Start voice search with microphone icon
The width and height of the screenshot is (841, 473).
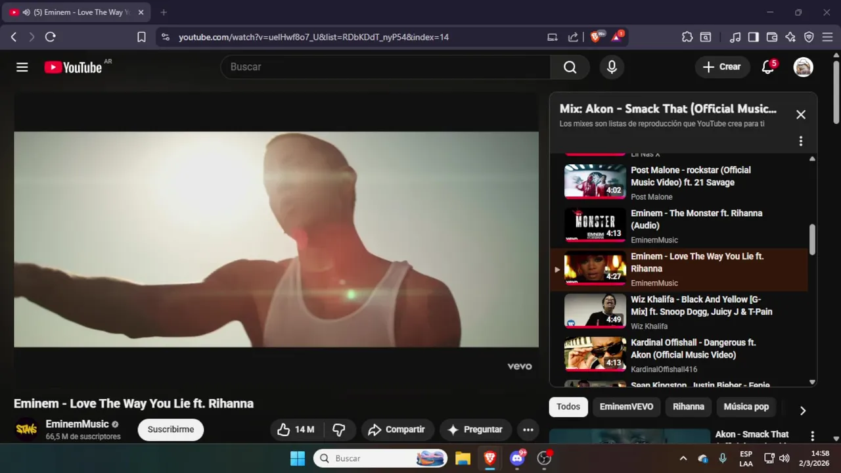pyautogui.click(x=612, y=67)
